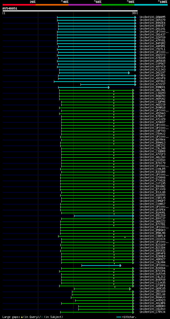Open label UniRef100_C7RVJ4

(153, 312)
